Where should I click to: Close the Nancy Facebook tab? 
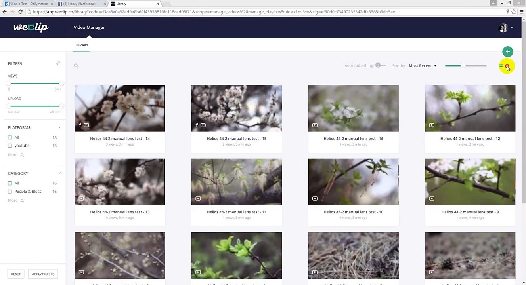pos(105,4)
